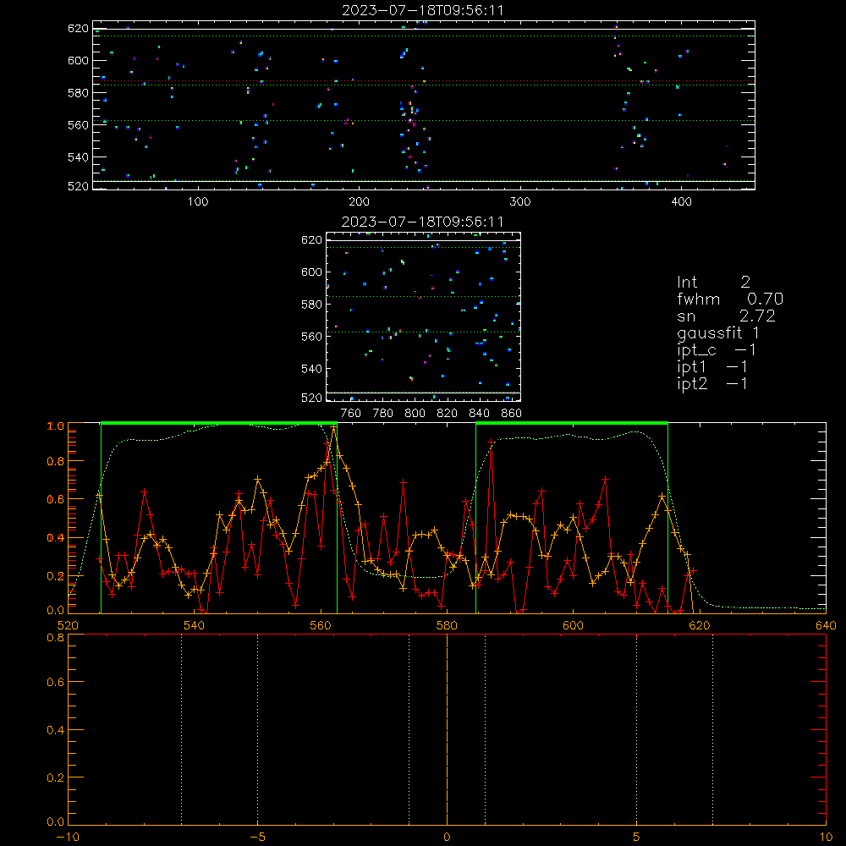The width and height of the screenshot is (846, 846).
Task: Click the '400' x-axis tick label
Action: click(x=681, y=202)
